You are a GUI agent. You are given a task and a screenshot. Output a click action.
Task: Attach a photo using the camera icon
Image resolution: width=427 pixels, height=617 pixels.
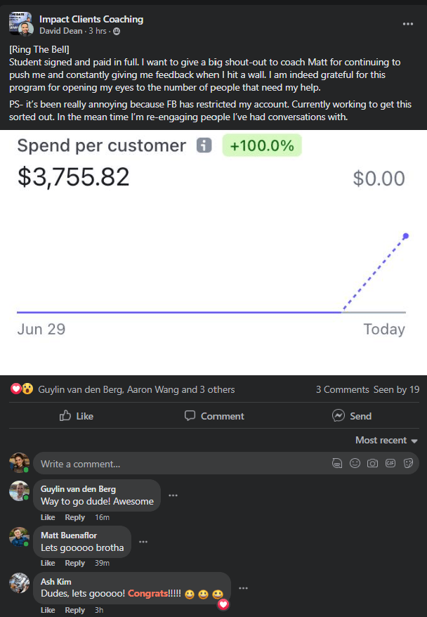click(372, 464)
